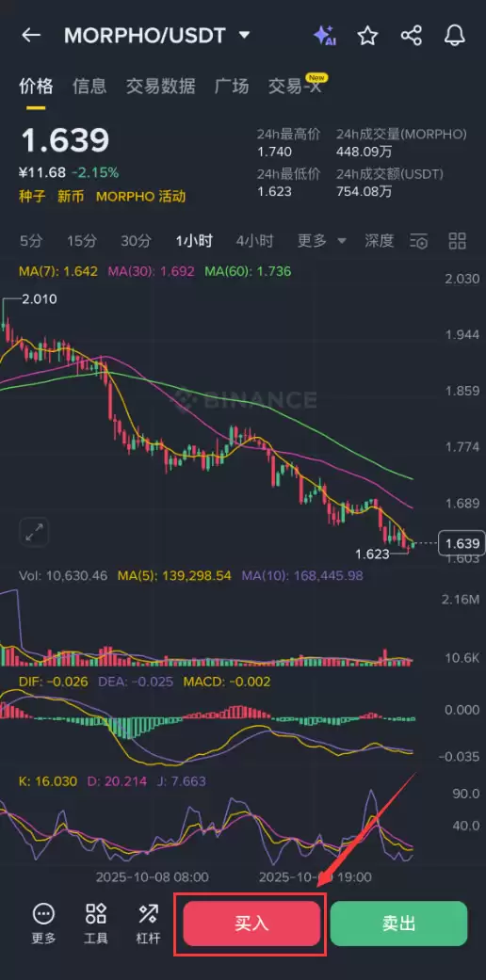Select the 深度 depth view
Viewport: 486px width, 980px height.
tap(380, 241)
